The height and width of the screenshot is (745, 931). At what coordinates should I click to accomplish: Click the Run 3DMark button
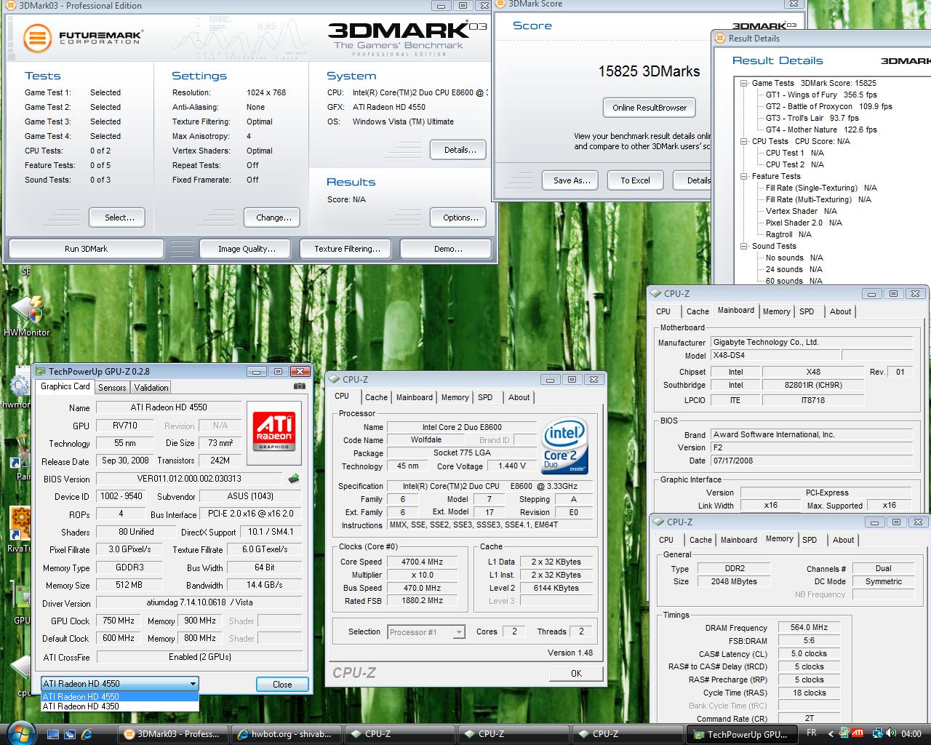(x=86, y=249)
